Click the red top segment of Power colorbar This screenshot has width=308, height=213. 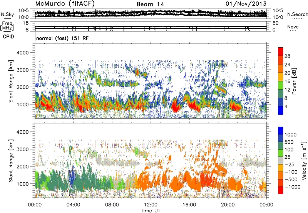pos(281,52)
